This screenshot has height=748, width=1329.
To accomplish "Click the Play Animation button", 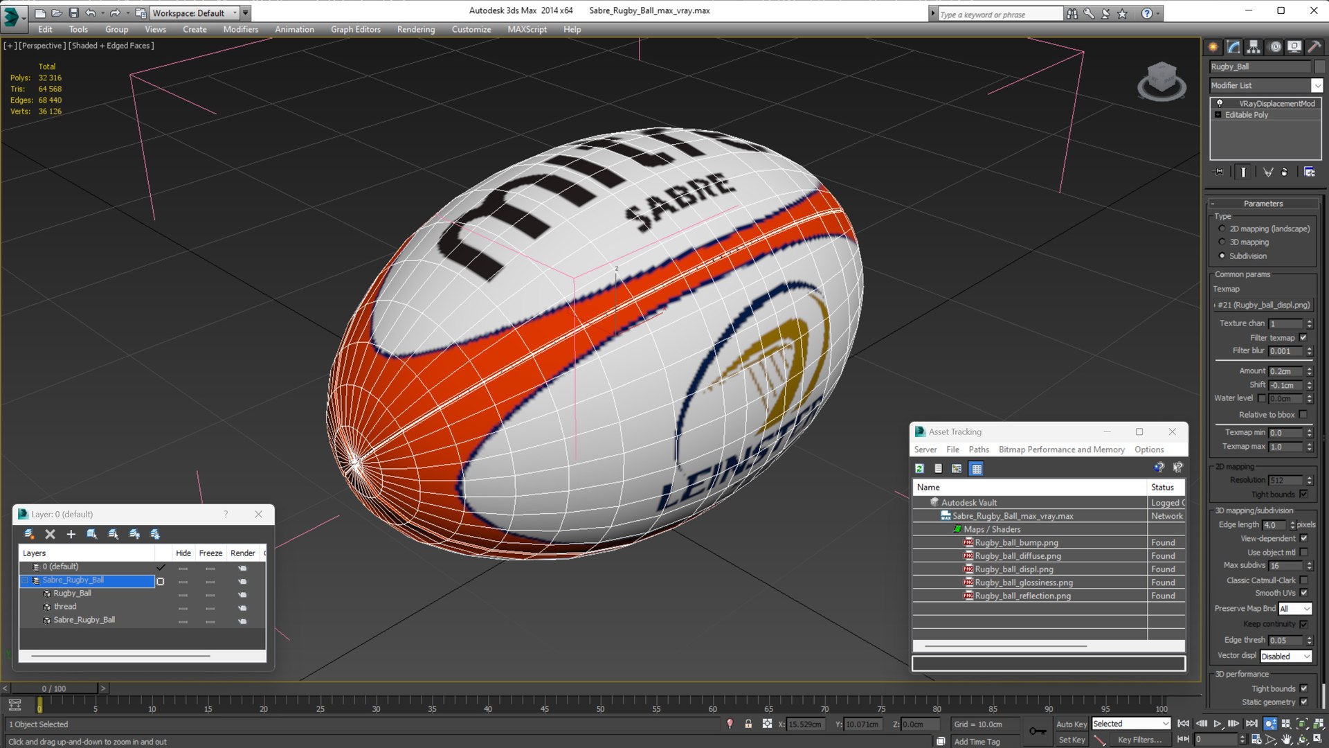I will [x=1218, y=724].
